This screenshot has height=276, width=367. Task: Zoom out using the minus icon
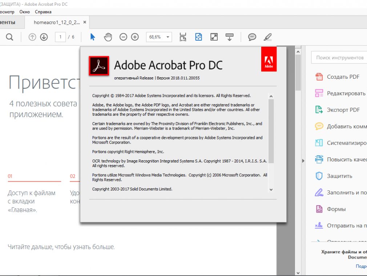[x=124, y=37]
